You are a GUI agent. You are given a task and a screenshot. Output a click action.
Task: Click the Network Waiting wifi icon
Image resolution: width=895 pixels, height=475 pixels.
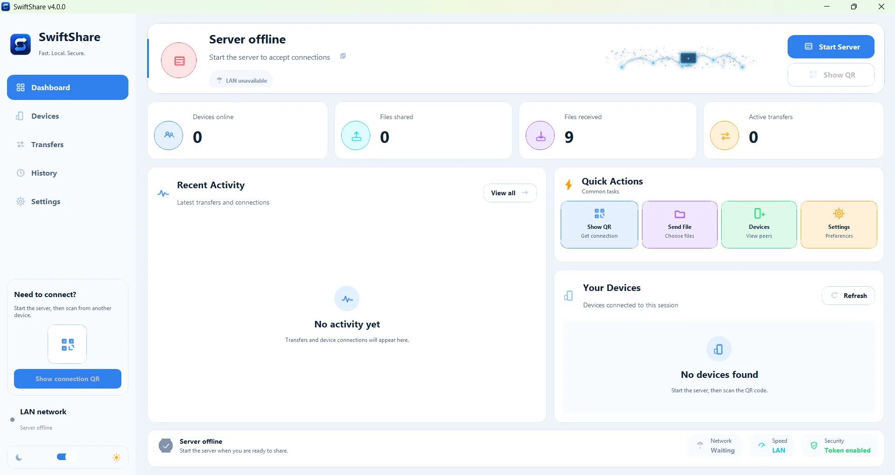[x=700, y=445]
